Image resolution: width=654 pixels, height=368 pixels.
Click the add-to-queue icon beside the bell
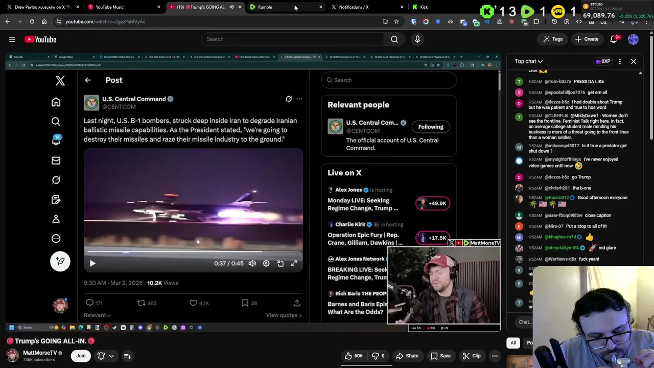click(x=128, y=356)
